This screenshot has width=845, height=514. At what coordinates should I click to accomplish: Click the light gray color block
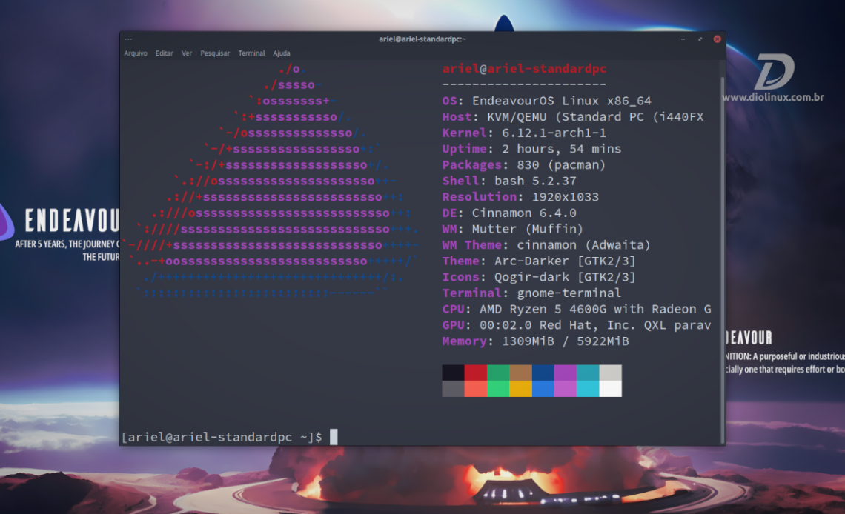pos(611,373)
